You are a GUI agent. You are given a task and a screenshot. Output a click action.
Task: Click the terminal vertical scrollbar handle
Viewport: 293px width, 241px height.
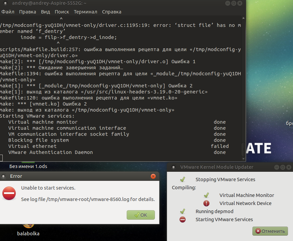coord(243,149)
